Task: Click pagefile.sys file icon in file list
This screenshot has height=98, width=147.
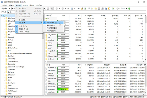Action: [46, 89]
